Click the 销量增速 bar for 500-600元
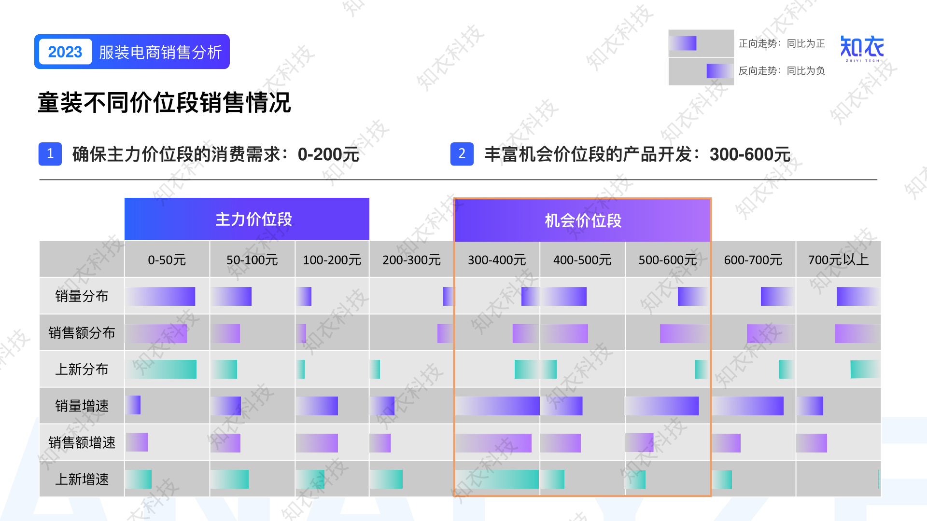 (662, 406)
